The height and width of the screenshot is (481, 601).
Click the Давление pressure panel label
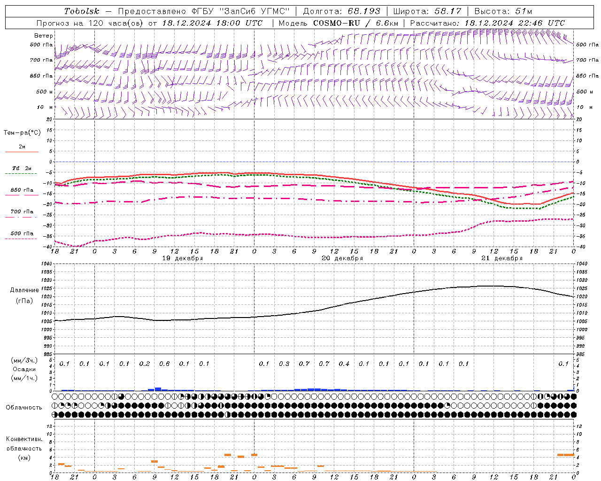pyautogui.click(x=24, y=290)
